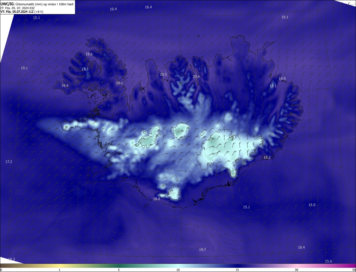The width and height of the screenshot is (356, 272).
Task: Click the 15.6 value in the corner
Action: tap(328, 261)
